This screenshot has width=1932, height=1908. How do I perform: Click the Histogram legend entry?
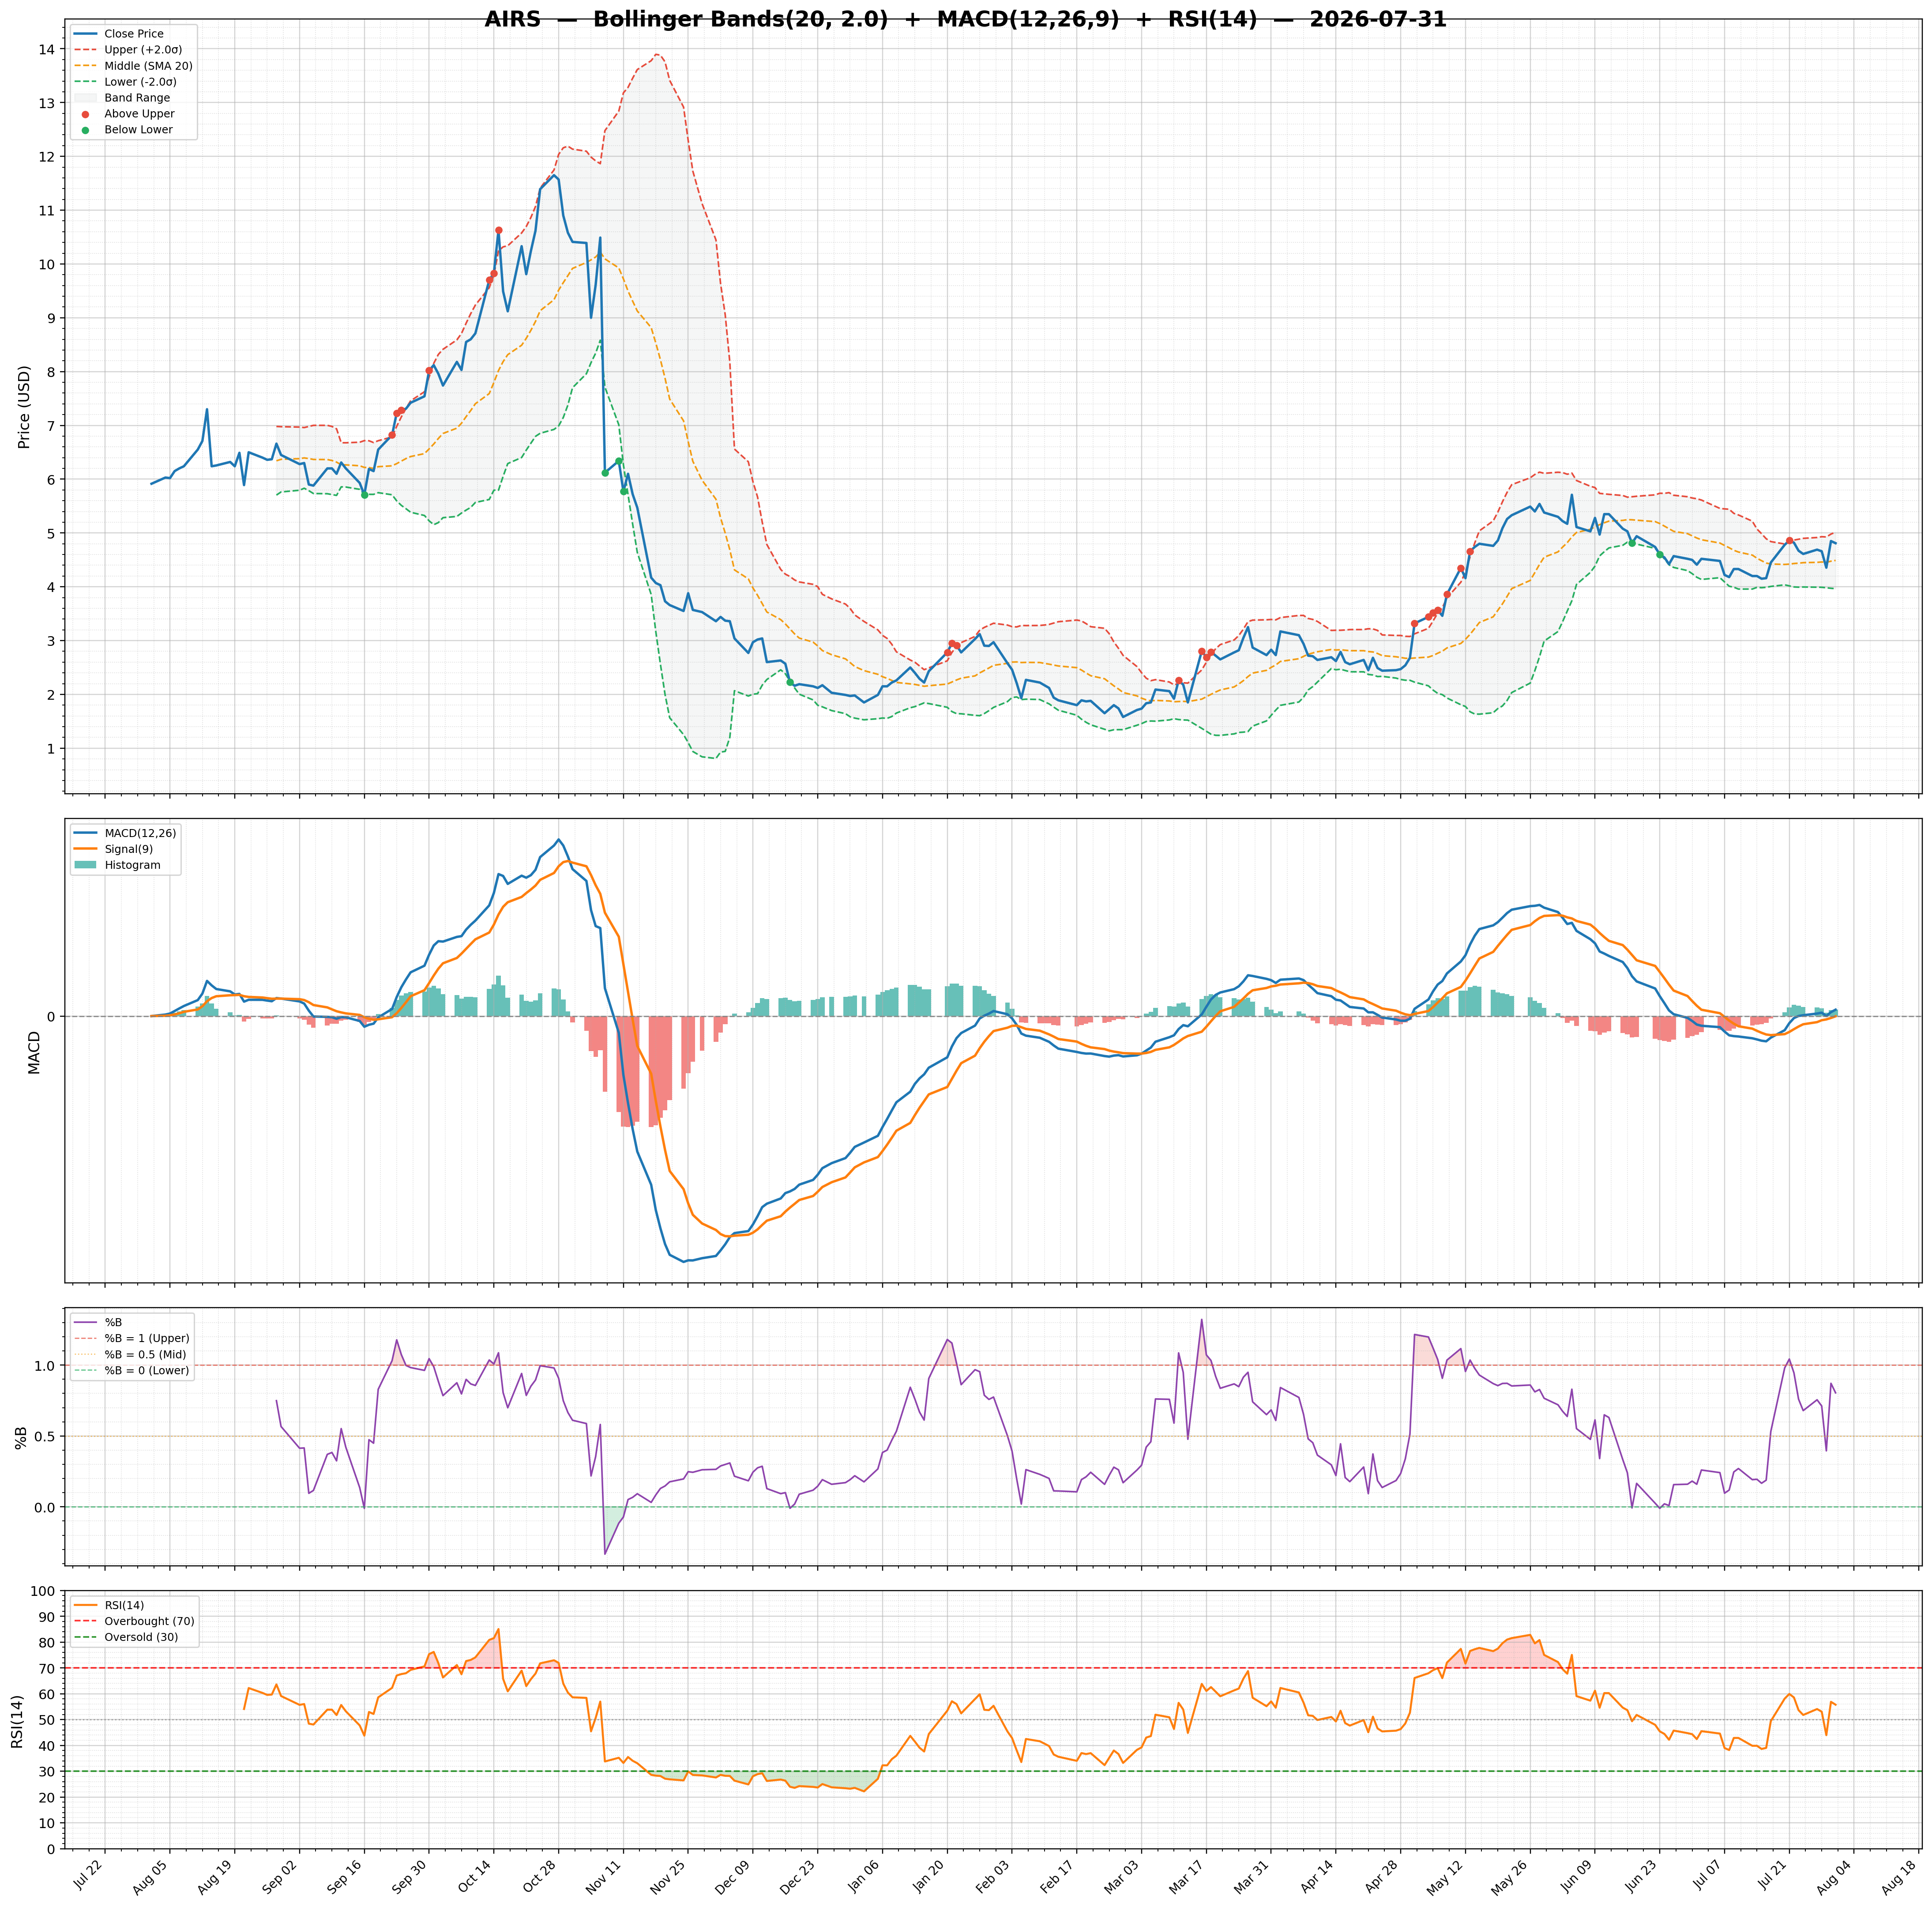click(117, 865)
